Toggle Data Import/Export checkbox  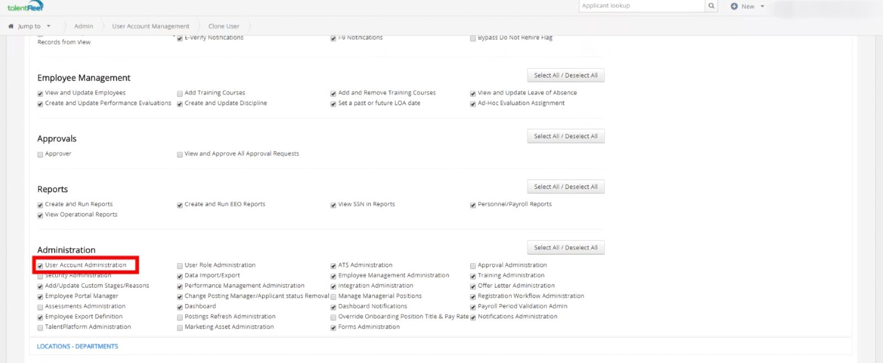coord(180,276)
